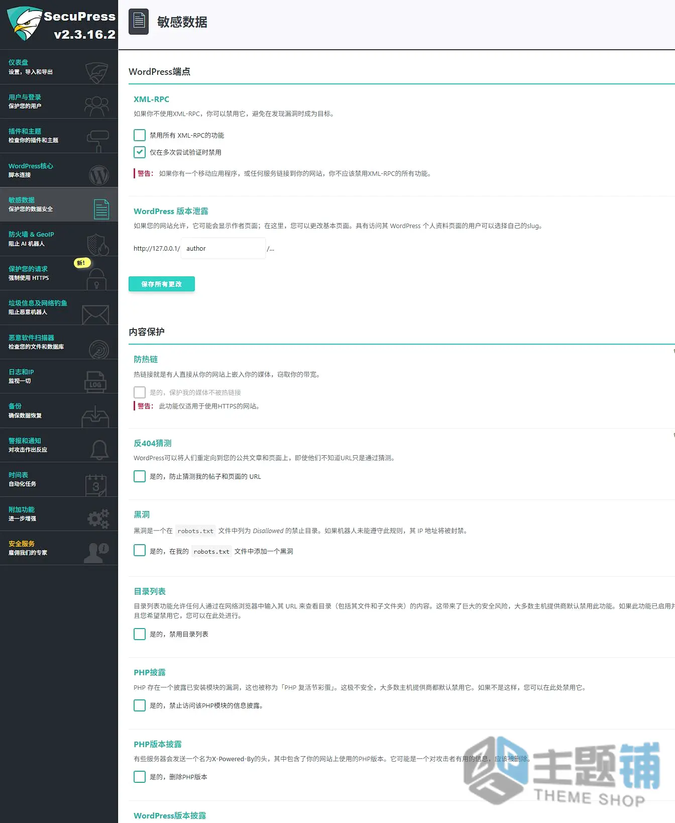Image resolution: width=675 pixels, height=823 pixels.
Task: Open the 用户与登录 menu item
Action: tap(59, 102)
